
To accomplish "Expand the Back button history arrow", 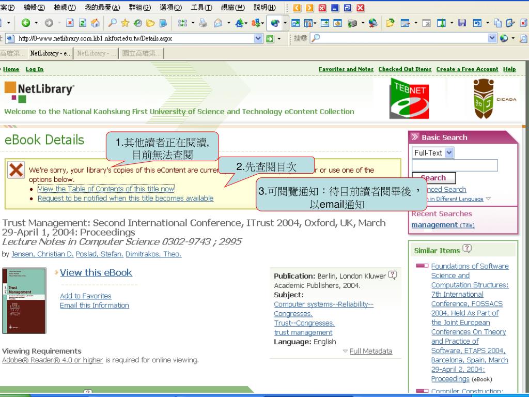I will (x=36, y=23).
